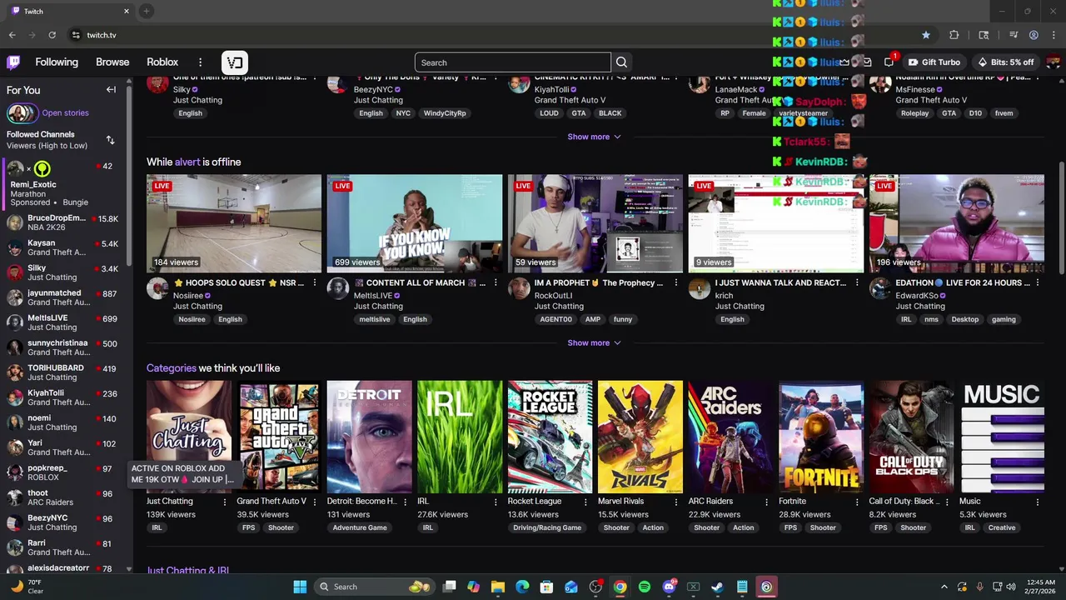This screenshot has height=600, width=1066.
Task: Open the Chrome three-dot menu
Action: (x=1053, y=35)
